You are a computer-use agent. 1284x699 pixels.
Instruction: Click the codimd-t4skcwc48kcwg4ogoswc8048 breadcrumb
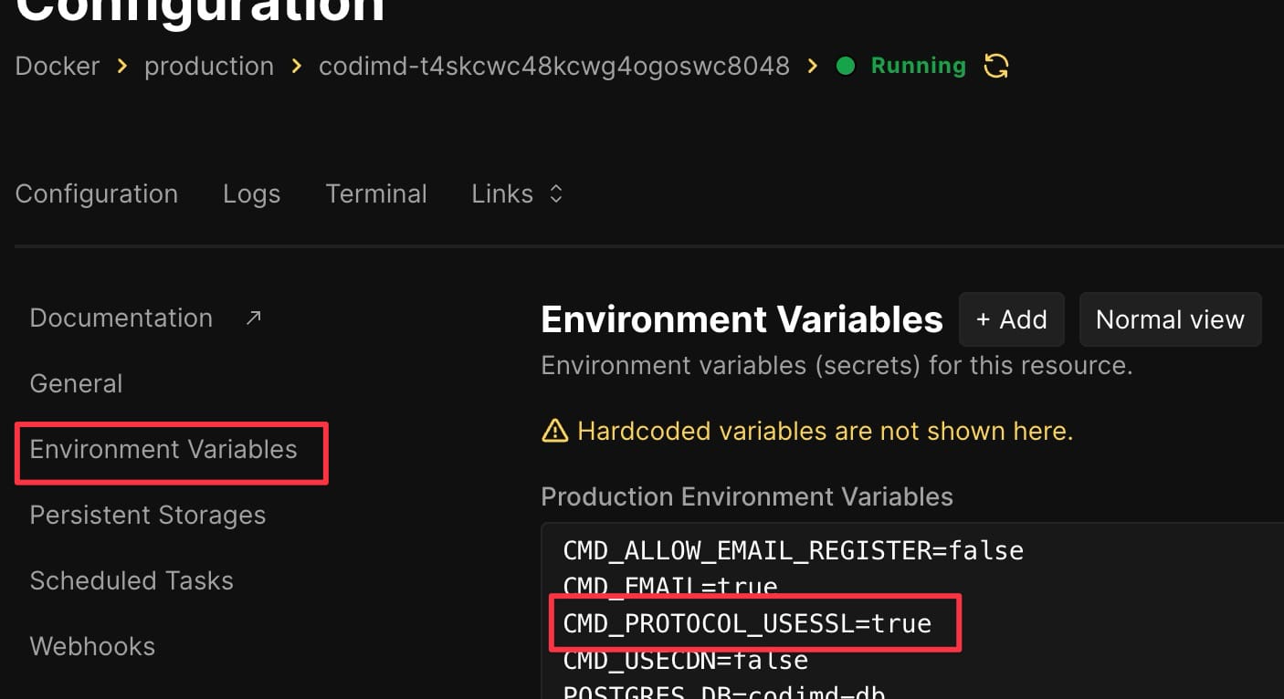pos(553,66)
